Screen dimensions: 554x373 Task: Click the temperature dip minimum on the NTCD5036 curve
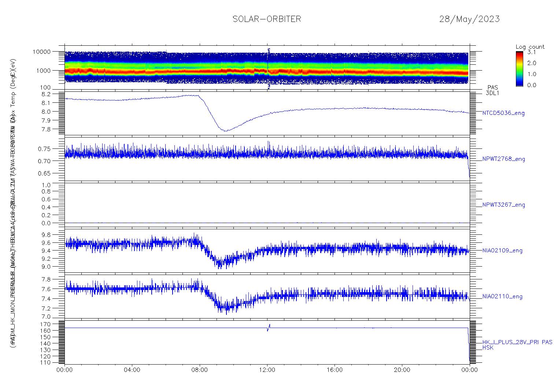[225, 131]
